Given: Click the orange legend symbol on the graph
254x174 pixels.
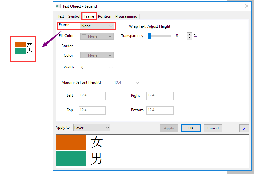Looking at the screenshot, I should point(20,45).
